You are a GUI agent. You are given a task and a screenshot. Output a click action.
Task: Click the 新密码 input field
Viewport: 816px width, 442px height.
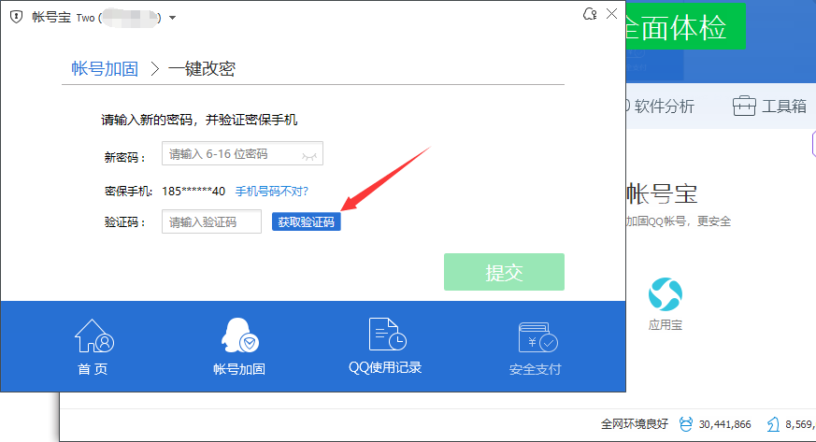tap(242, 153)
